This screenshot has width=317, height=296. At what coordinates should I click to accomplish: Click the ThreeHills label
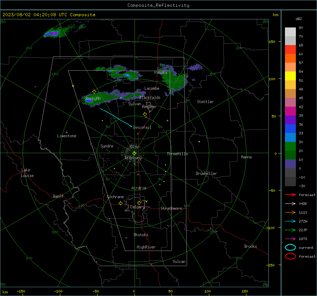pyautogui.click(x=177, y=154)
